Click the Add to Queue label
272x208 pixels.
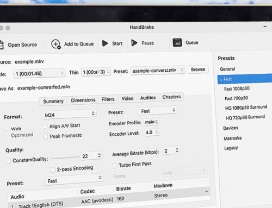pos(79,44)
